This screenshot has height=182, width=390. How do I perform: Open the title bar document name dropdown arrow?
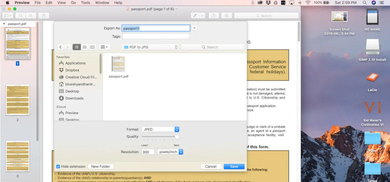[x=177, y=9]
